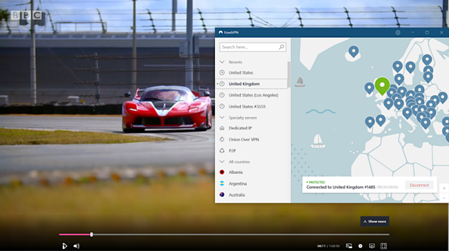Image resolution: width=449 pixels, height=251 pixels.
Task: Click the Ireland map pin
Action: pos(370,88)
